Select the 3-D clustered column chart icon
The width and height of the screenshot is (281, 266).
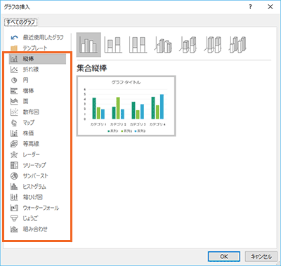[163, 45]
